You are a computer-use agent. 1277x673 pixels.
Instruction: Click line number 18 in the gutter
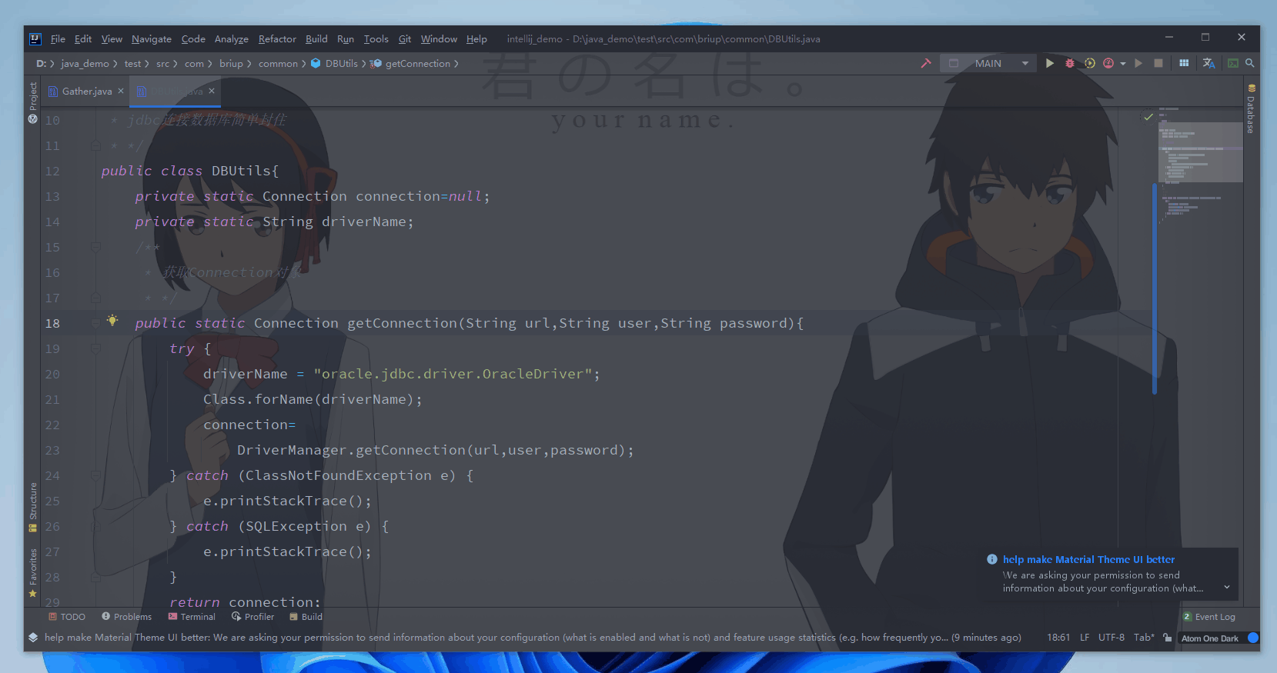[52, 323]
